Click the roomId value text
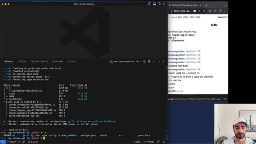The height and width of the screenshot is (144, 256). coord(189,17)
